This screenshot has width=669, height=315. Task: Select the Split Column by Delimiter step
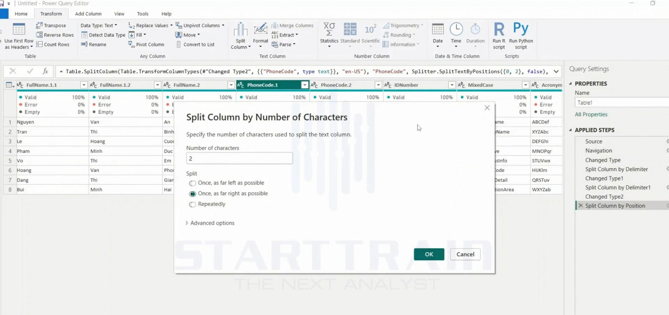pos(616,169)
